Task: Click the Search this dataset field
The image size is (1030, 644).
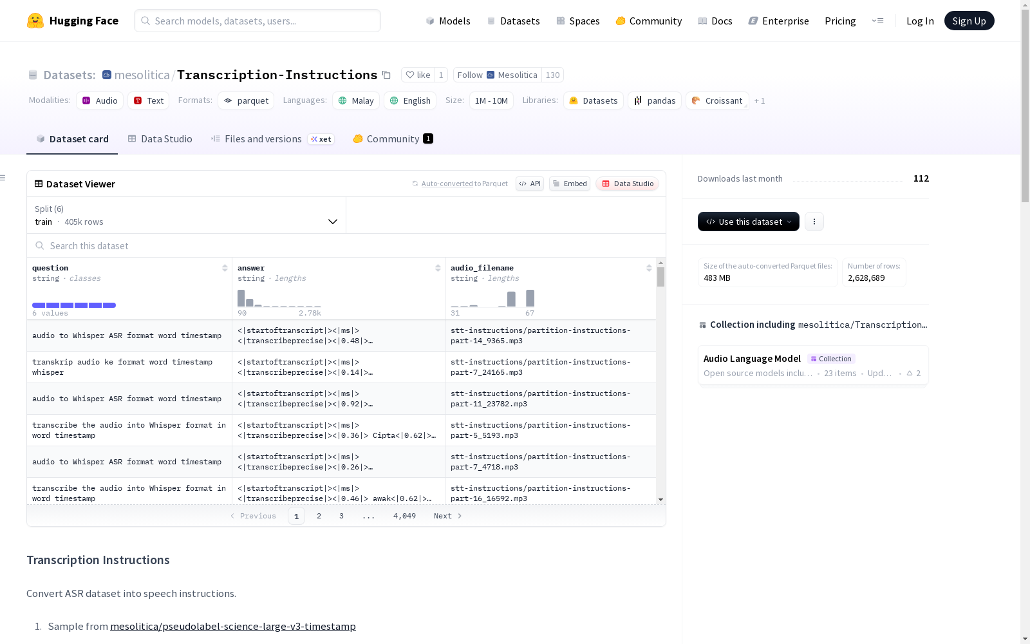Action: coord(346,245)
